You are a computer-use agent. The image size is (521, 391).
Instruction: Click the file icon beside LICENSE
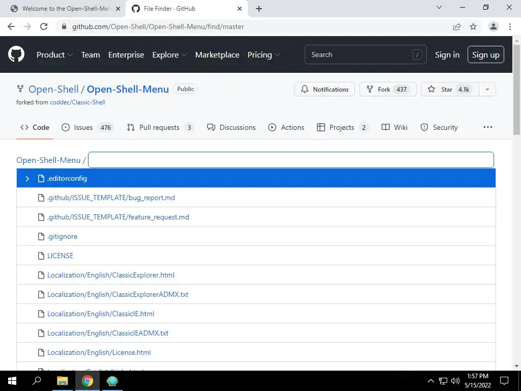point(41,256)
